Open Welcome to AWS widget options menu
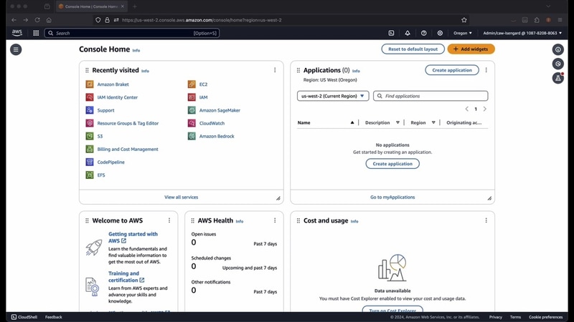 169,220
